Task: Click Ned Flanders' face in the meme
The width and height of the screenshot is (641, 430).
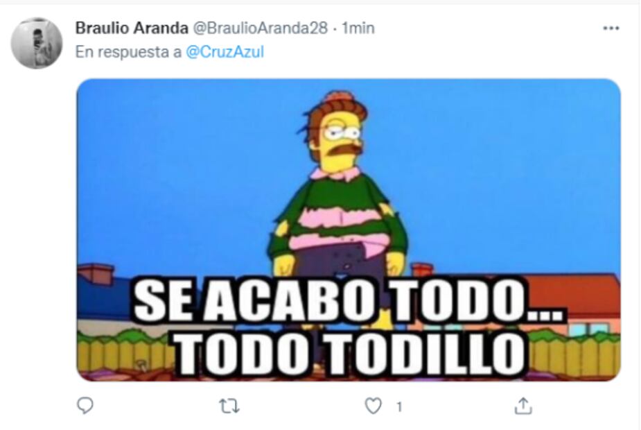Action: click(x=340, y=138)
